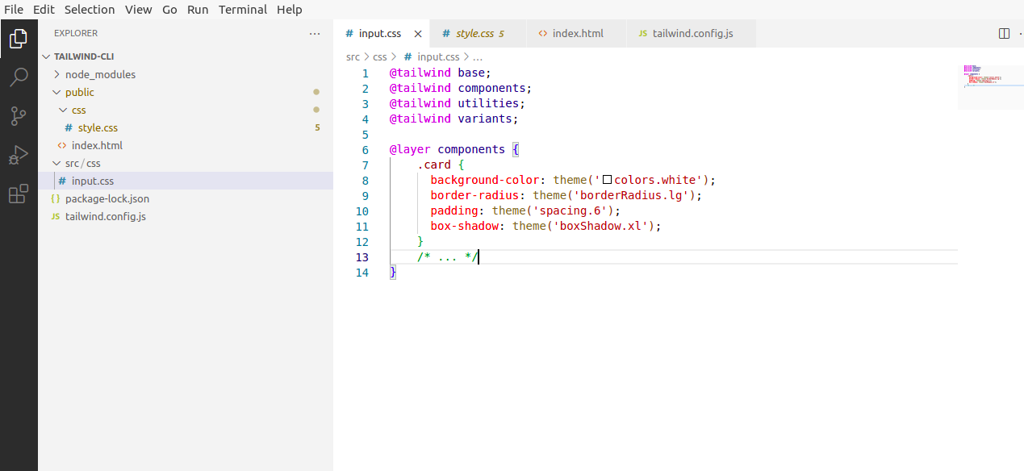The image size is (1024, 471).
Task: Open the Selection menu
Action: pyautogui.click(x=90, y=9)
